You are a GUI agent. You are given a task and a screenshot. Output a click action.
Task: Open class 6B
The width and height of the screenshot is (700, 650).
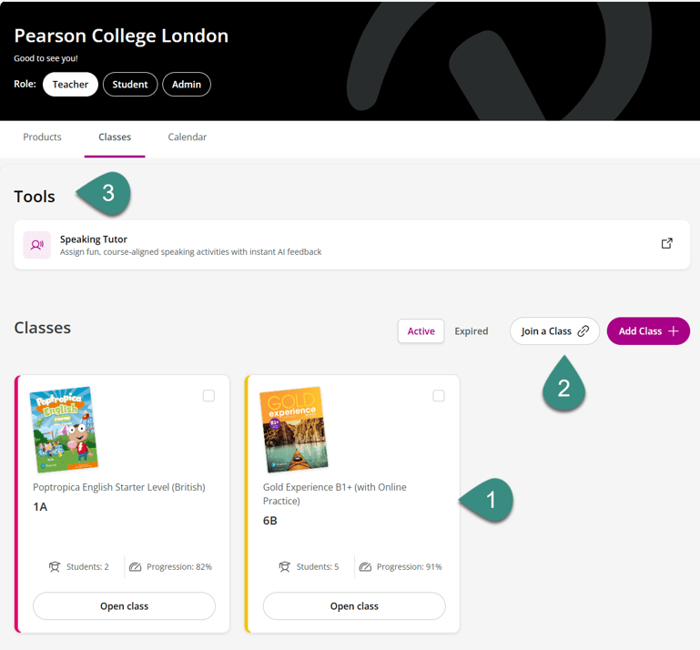[354, 606]
